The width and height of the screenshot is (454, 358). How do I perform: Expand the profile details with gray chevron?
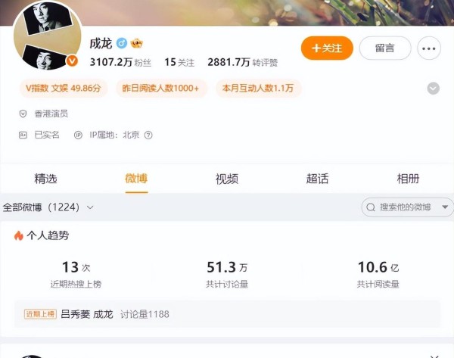pyautogui.click(x=433, y=89)
